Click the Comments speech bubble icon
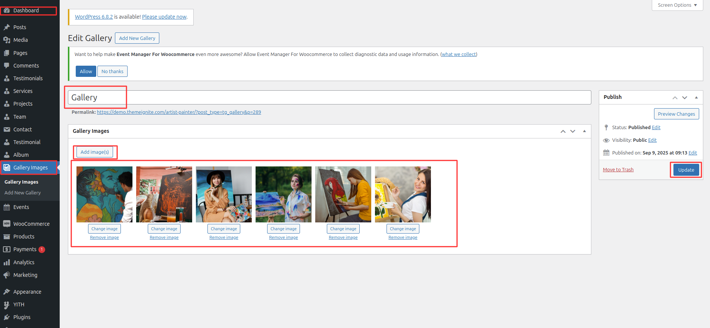This screenshot has height=328, width=710. click(x=7, y=66)
